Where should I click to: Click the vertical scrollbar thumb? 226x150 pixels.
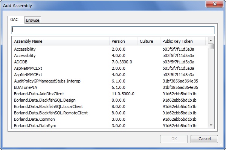pos(211,46)
